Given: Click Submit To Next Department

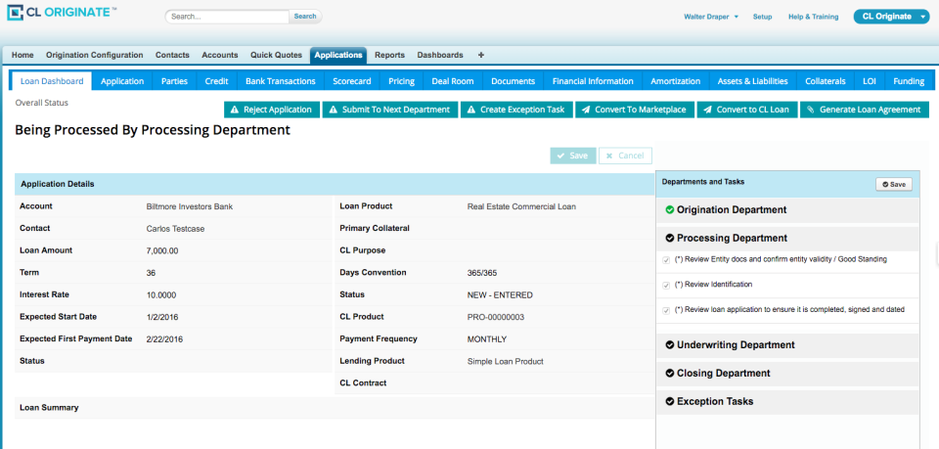Looking at the screenshot, I should point(390,110).
